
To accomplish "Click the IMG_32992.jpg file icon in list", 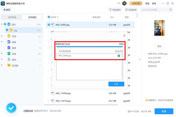I will (x=53, y=25).
